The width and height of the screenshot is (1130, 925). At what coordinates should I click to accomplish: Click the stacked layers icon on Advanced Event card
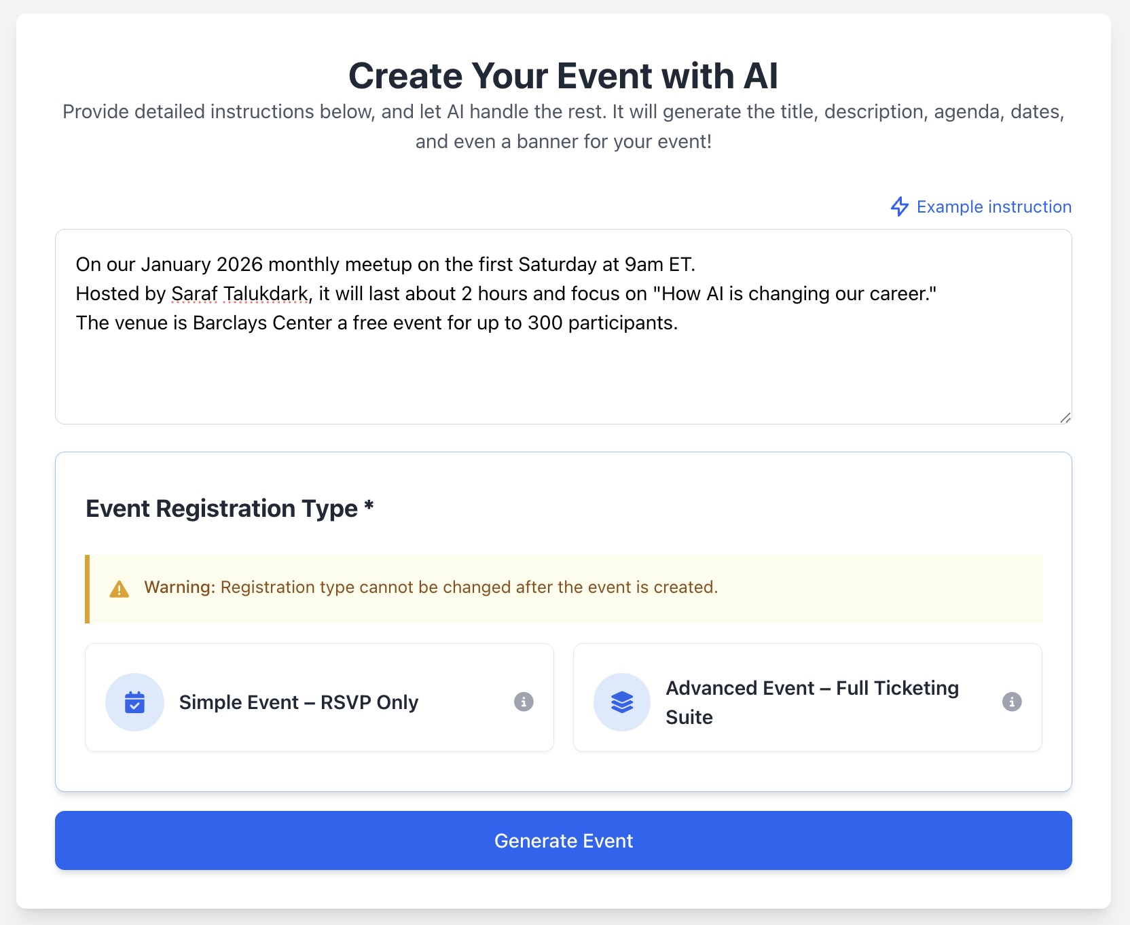click(621, 702)
